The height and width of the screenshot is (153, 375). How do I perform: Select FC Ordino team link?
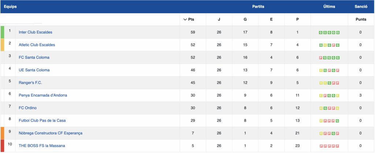pos(28,108)
